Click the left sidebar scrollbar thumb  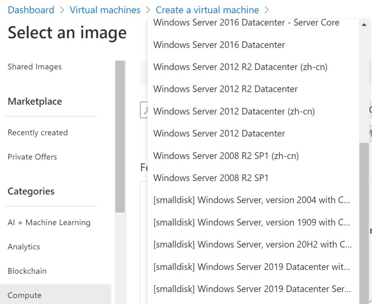pos(120,137)
